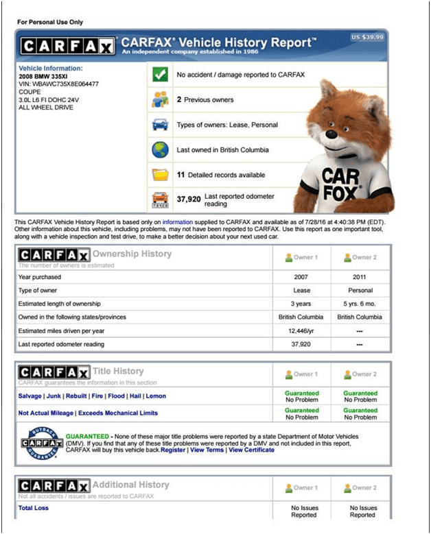
Task: Click the green checkmark no-accident icon
Action: pos(160,75)
